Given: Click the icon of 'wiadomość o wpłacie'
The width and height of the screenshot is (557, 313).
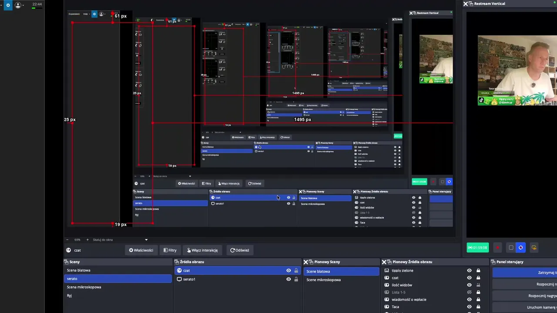Looking at the screenshot, I should tap(387, 299).
